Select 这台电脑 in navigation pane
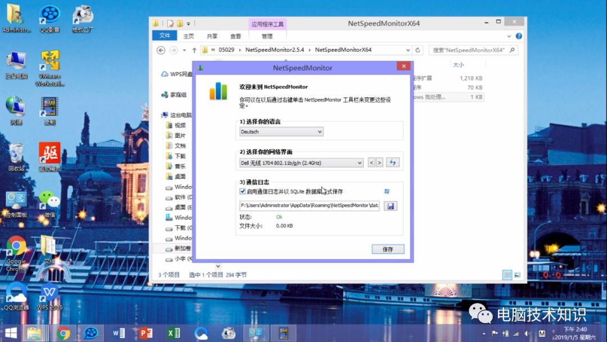607x342 pixels. point(177,115)
